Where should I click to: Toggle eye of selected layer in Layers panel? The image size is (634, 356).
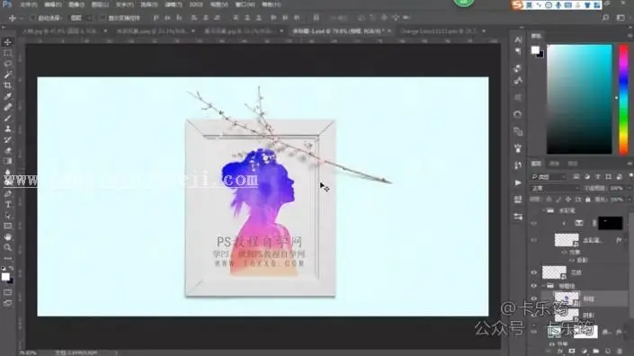click(x=533, y=298)
